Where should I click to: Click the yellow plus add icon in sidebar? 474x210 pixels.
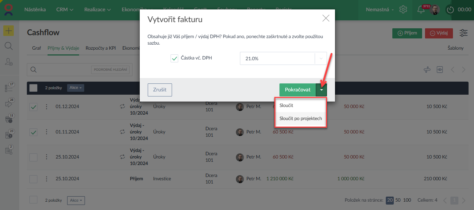[9, 31]
